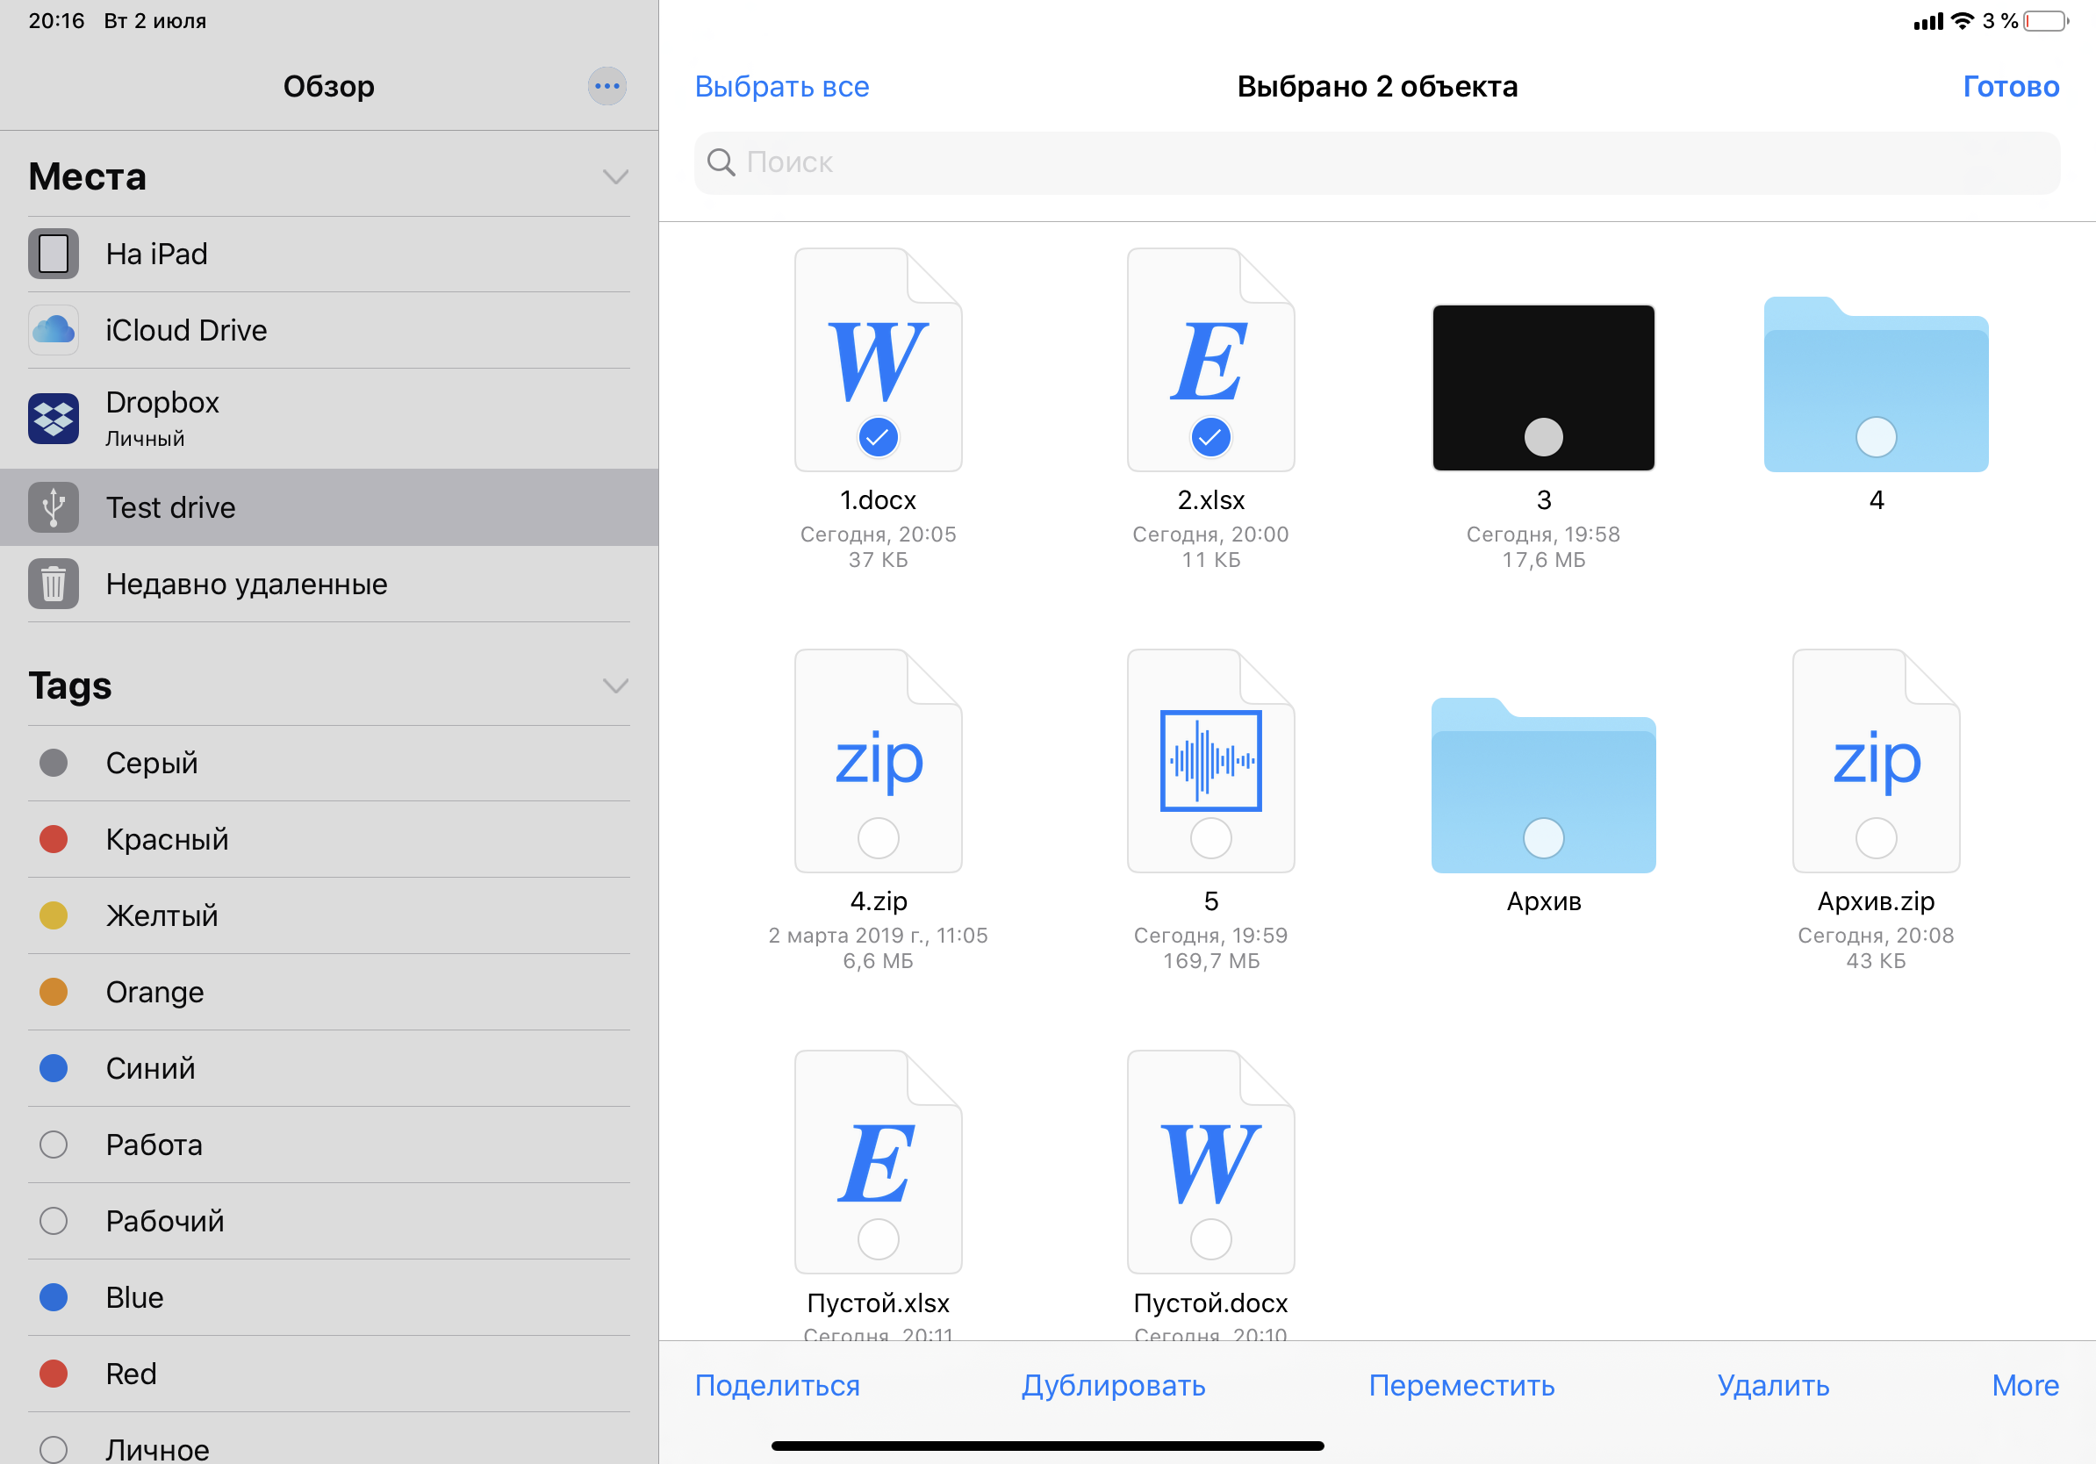
Task: Open iCloud Drive cloud icon
Action: [x=53, y=330]
